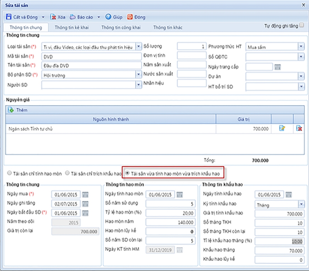
Task: Click the Số lượng input field
Action: pyautogui.click(x=192, y=46)
